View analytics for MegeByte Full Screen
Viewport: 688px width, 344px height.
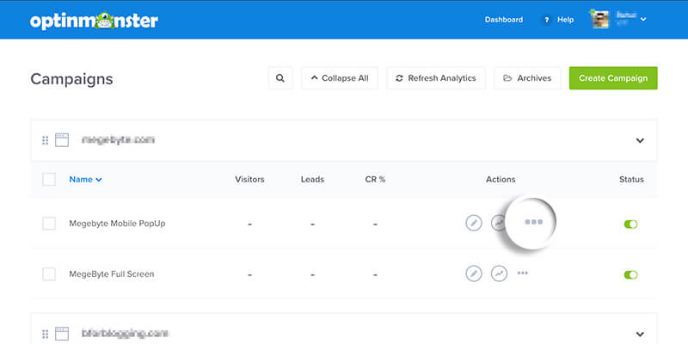[x=499, y=273]
